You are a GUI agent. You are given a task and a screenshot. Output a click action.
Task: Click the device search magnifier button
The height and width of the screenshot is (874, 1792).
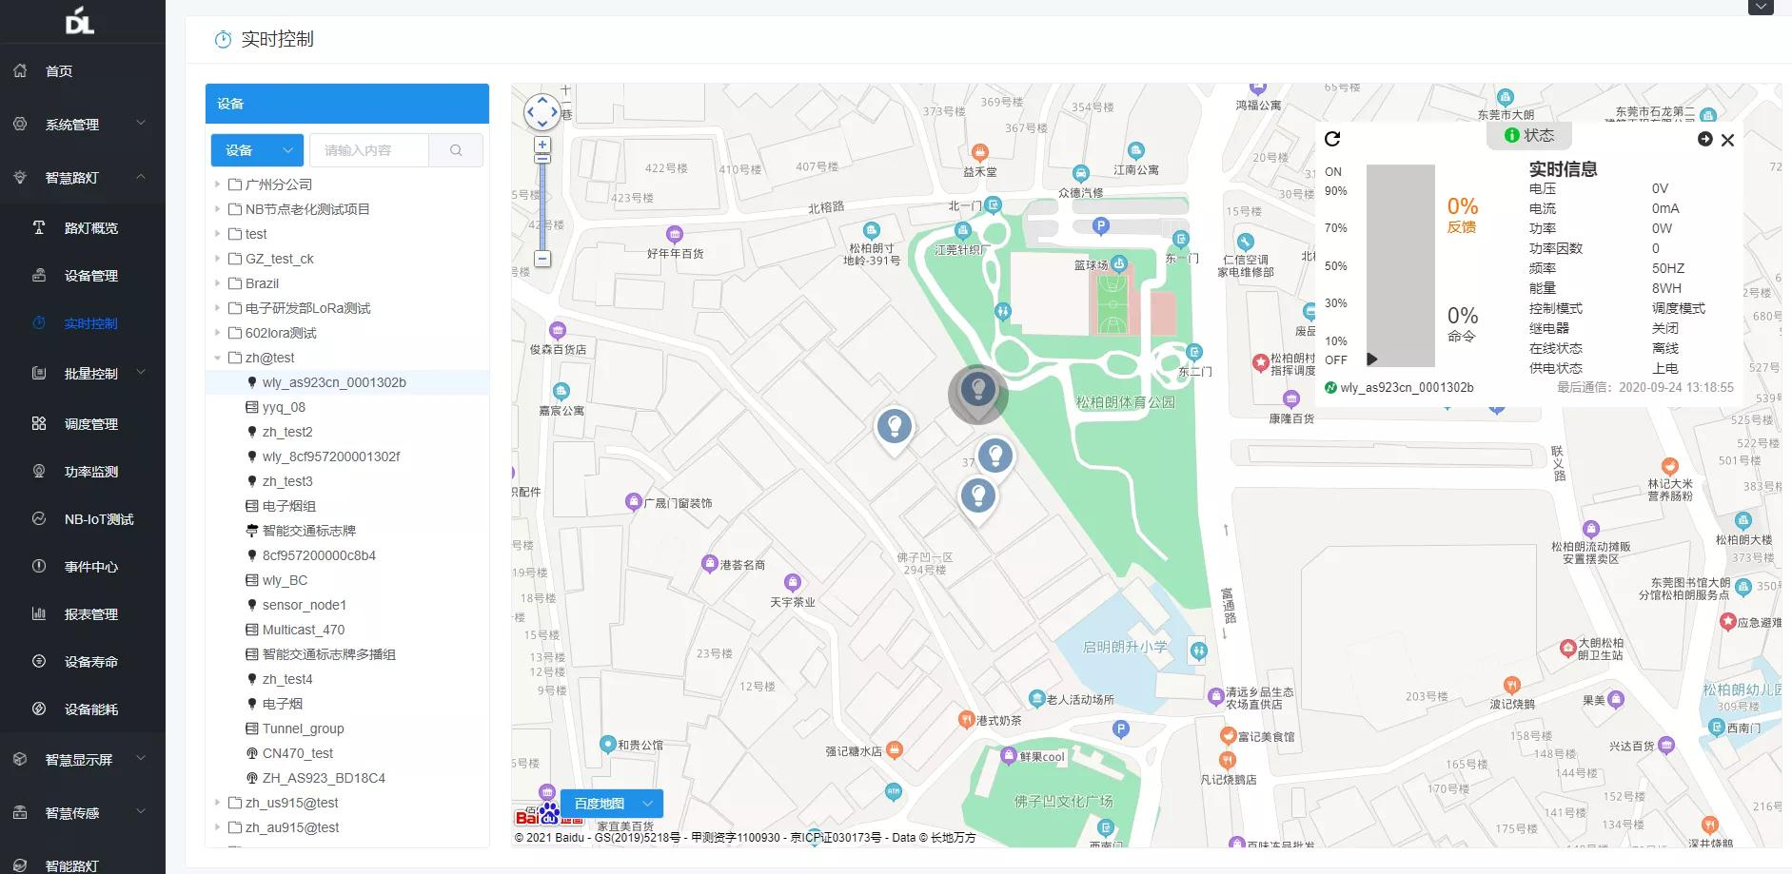(456, 150)
